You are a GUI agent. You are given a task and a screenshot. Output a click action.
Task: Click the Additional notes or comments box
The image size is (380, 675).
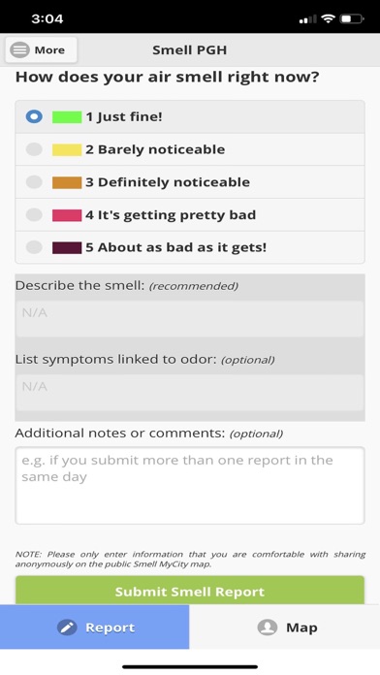(190, 486)
